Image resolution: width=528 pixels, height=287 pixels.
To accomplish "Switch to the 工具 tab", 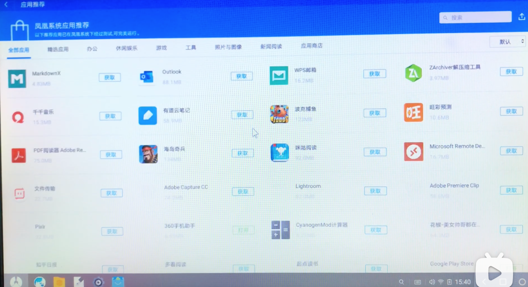I will (x=191, y=47).
